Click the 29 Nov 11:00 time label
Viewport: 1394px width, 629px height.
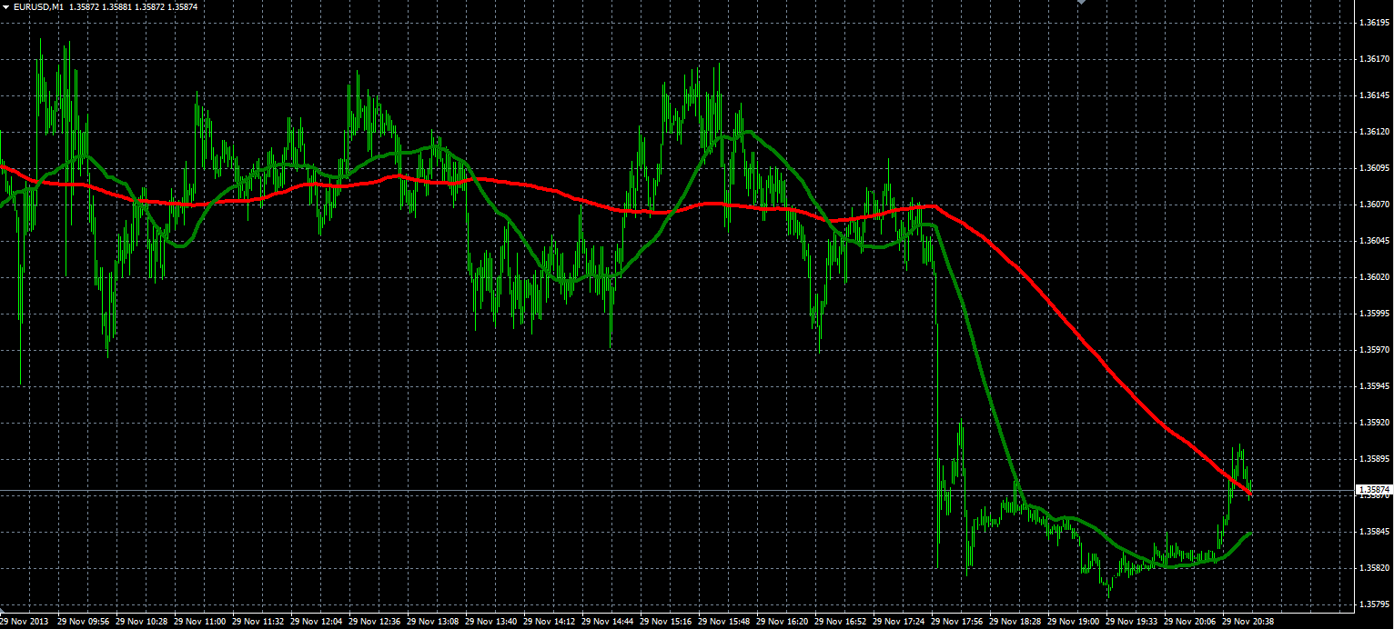200,622
